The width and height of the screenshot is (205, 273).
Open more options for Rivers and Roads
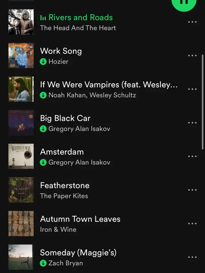192,22
